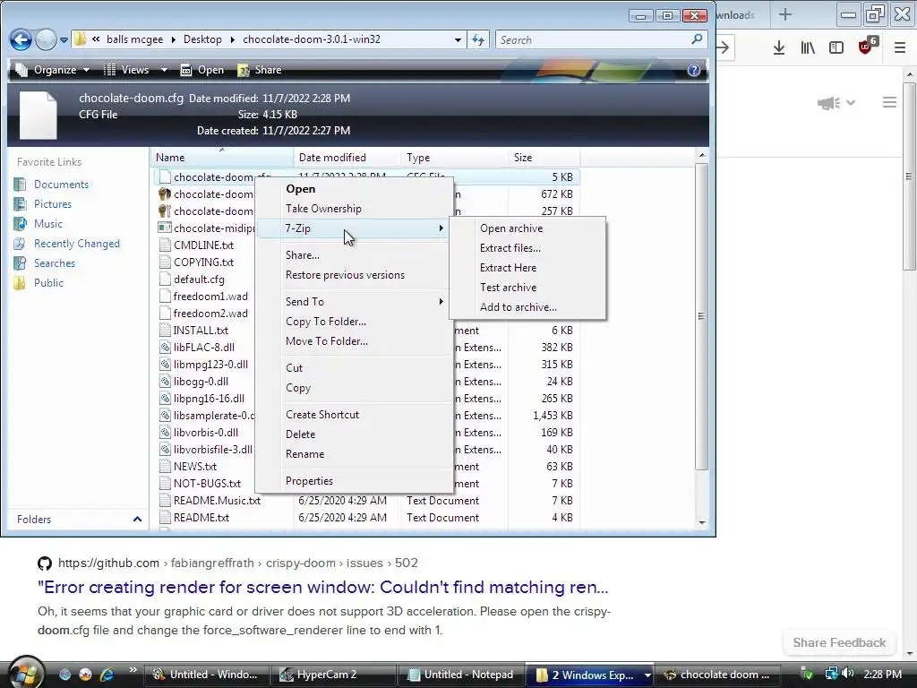This screenshot has width=917, height=688.
Task: Click Explorer file list vertical scrollbar
Action: (x=702, y=316)
